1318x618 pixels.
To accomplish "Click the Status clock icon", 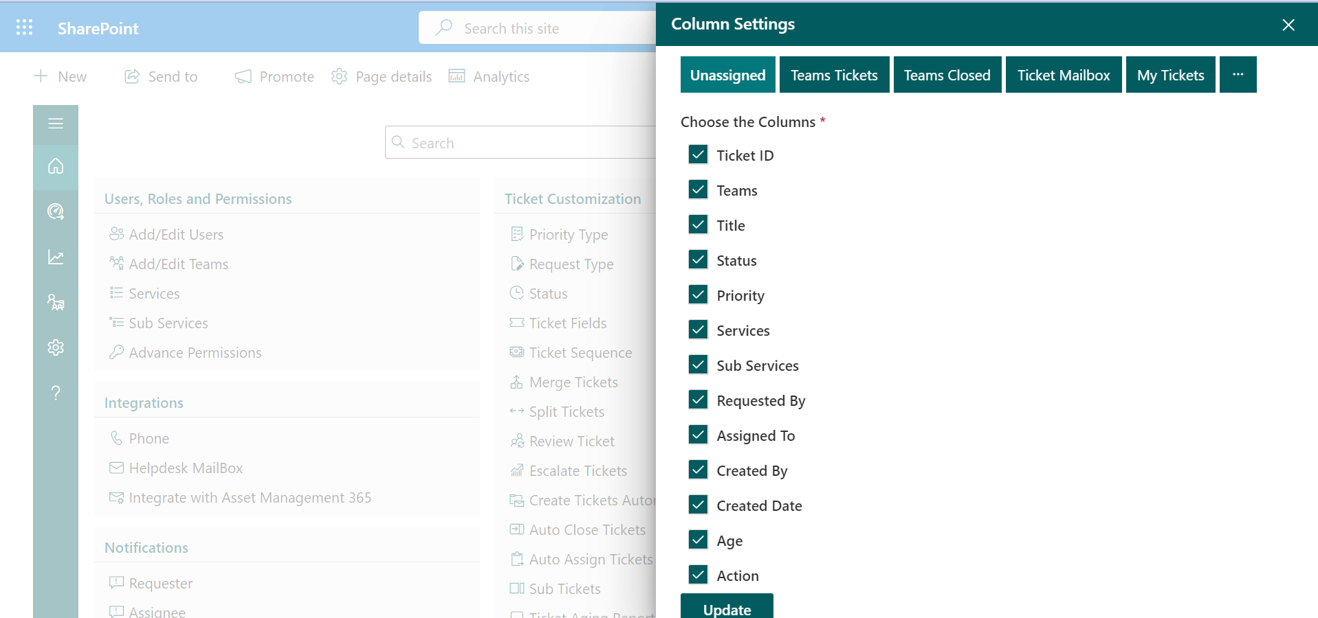I will pos(517,293).
